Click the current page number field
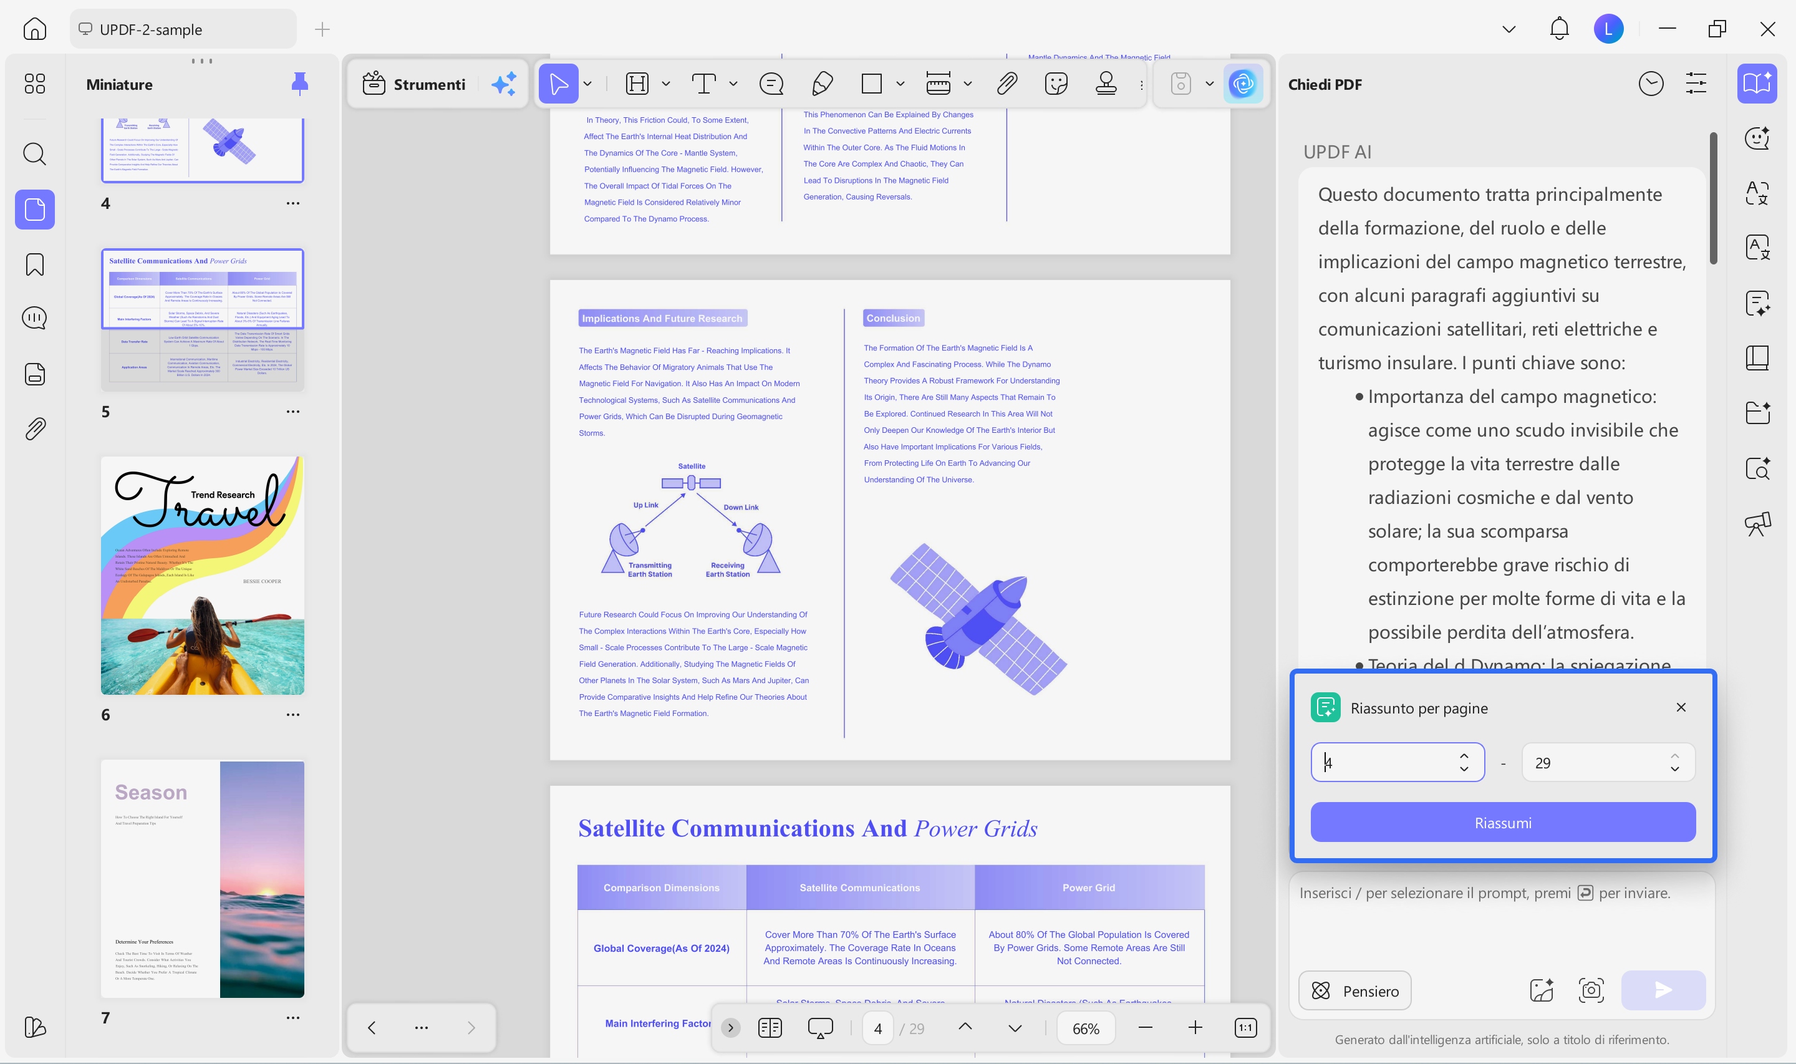The height and width of the screenshot is (1064, 1796). coord(878,1028)
